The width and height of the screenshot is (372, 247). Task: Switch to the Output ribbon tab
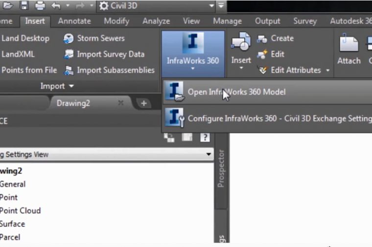point(267,21)
